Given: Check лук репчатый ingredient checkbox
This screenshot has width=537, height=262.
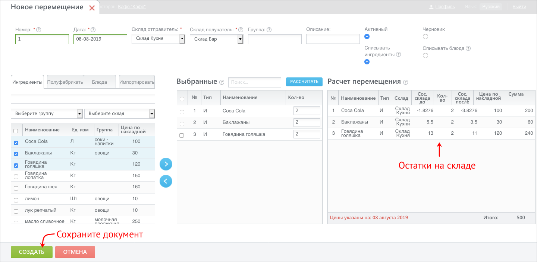Looking at the screenshot, I should pos(16,211).
